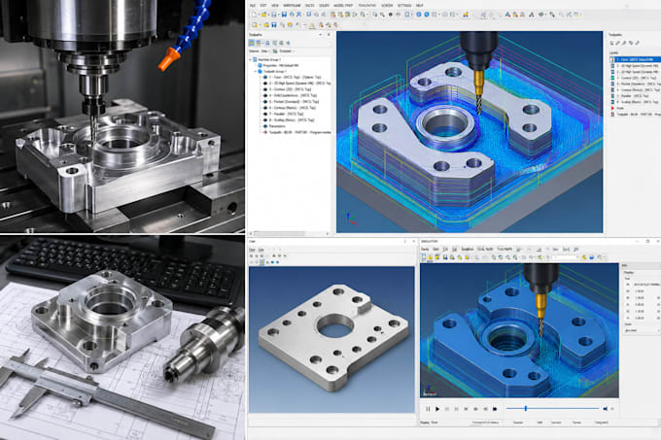Viewport: 661px width, 440px height.
Task: Open the EDIT menu
Action: tap(263, 6)
